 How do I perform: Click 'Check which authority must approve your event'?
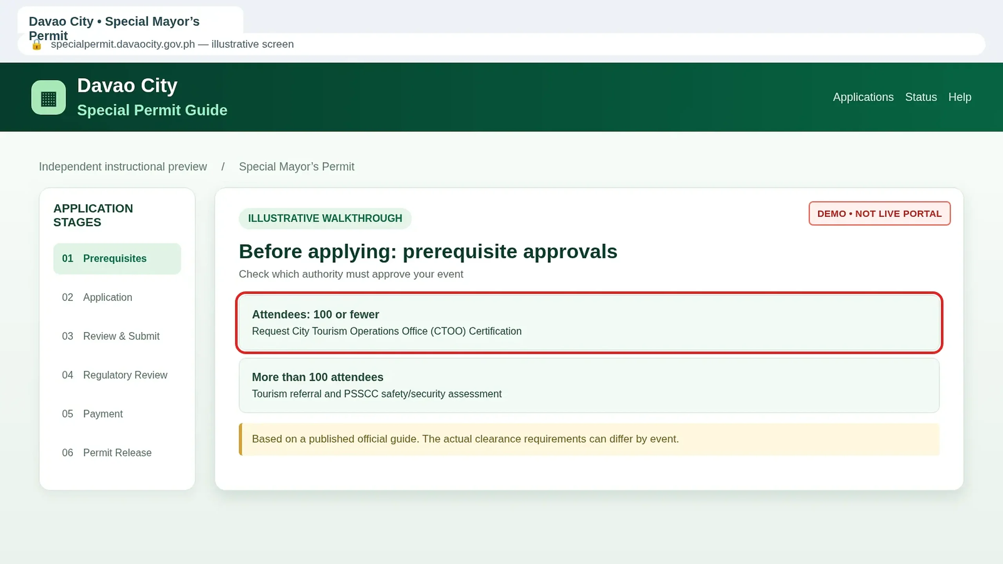click(x=351, y=274)
